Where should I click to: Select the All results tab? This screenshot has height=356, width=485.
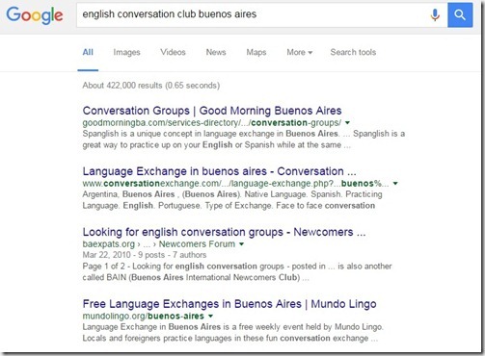[x=88, y=52]
